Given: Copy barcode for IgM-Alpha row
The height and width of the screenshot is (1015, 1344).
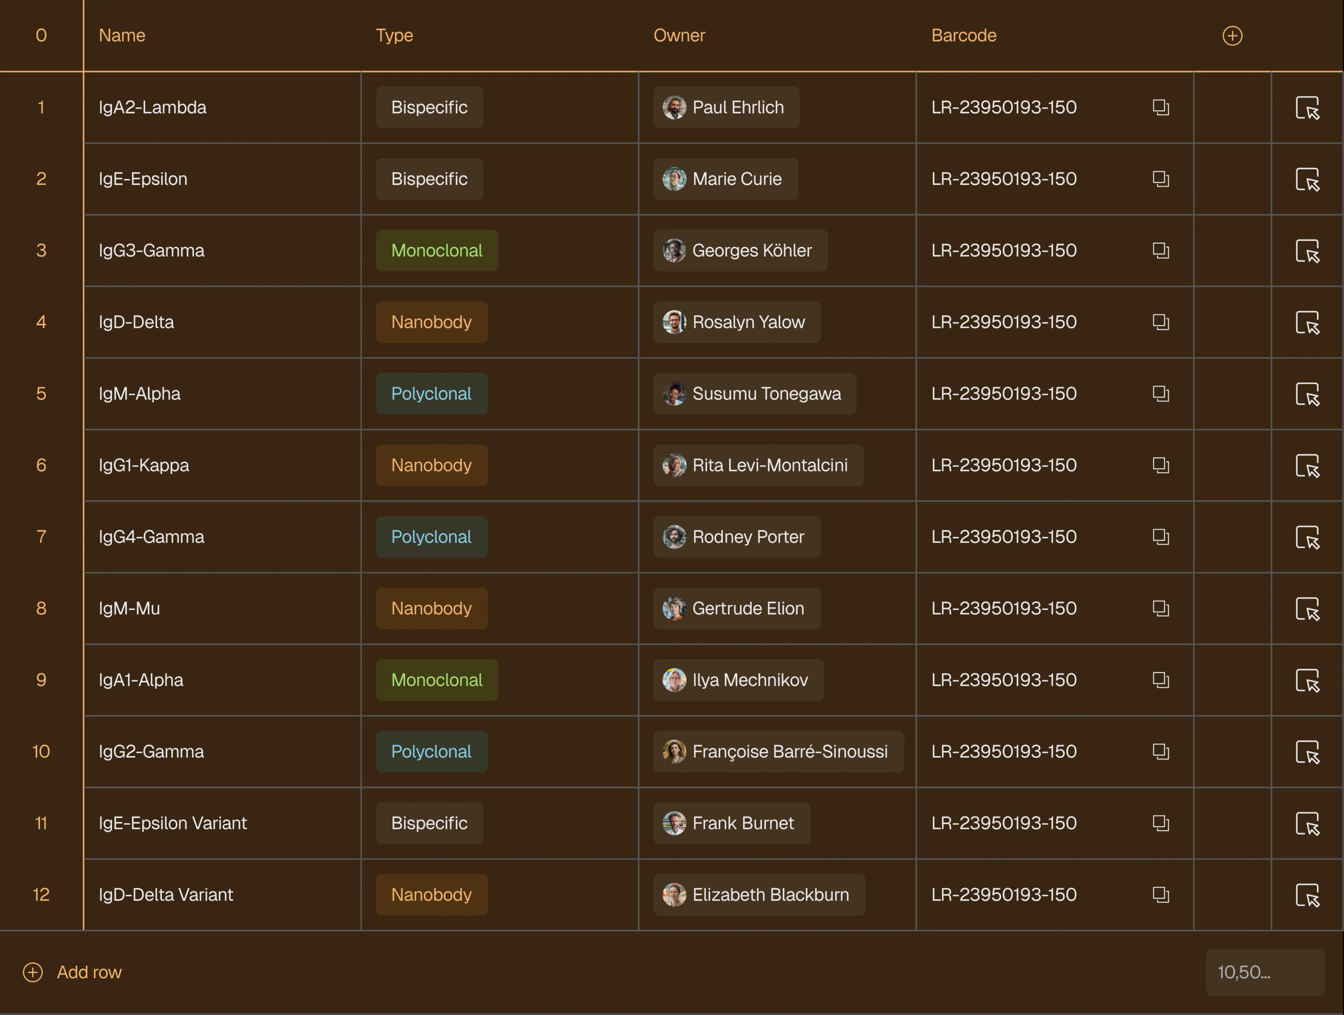Looking at the screenshot, I should click(x=1161, y=394).
